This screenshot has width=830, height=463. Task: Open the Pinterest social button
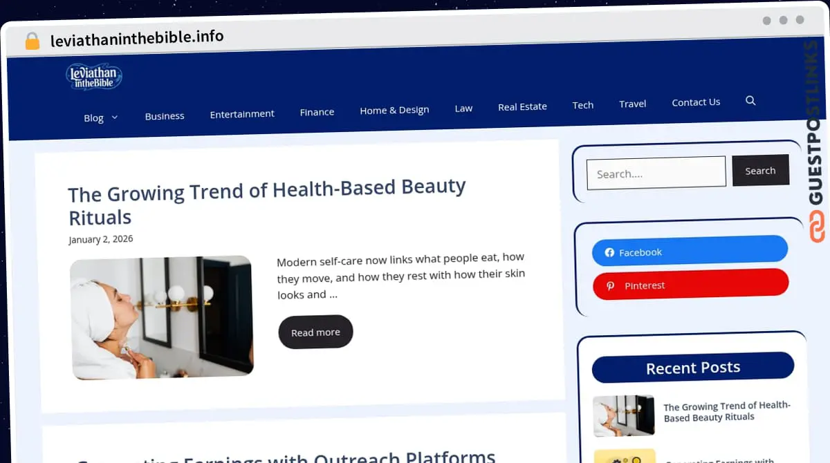click(690, 284)
